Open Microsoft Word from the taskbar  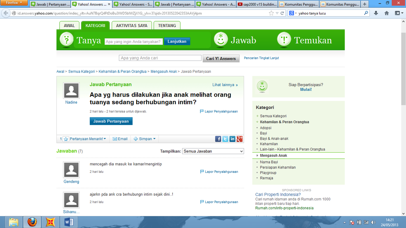tap(69, 222)
